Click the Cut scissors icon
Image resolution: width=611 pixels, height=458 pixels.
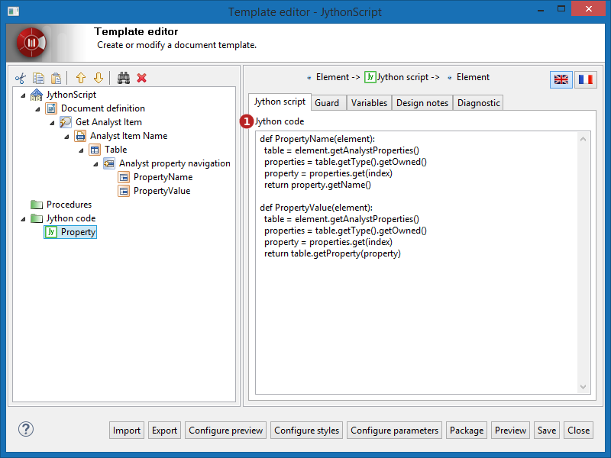(x=21, y=79)
